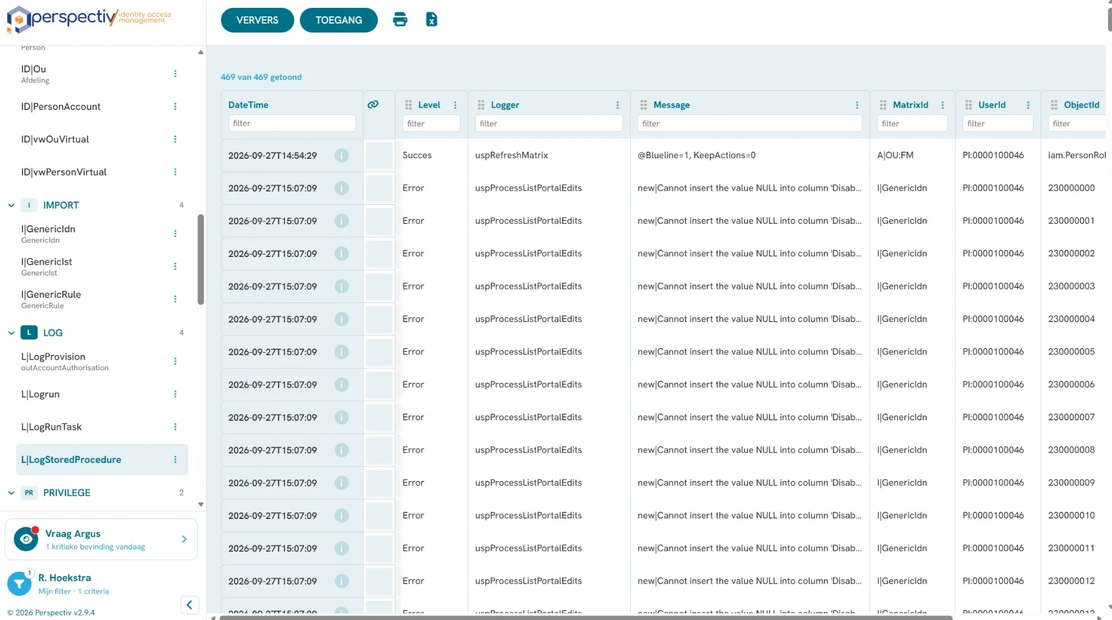
Task: Sort by DateTime column header
Action: click(248, 105)
